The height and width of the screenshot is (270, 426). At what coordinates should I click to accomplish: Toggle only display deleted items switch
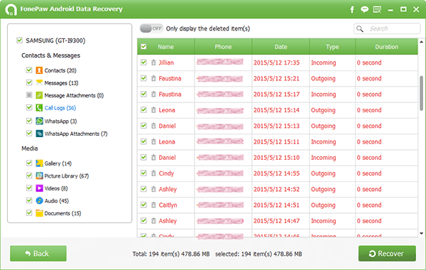[x=151, y=28]
